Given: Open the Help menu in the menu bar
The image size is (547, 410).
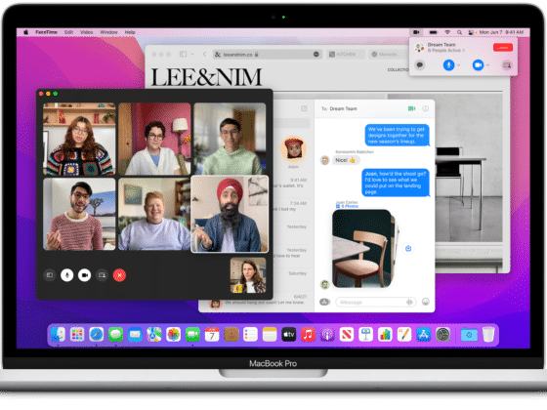Looking at the screenshot, I should click(x=130, y=32).
